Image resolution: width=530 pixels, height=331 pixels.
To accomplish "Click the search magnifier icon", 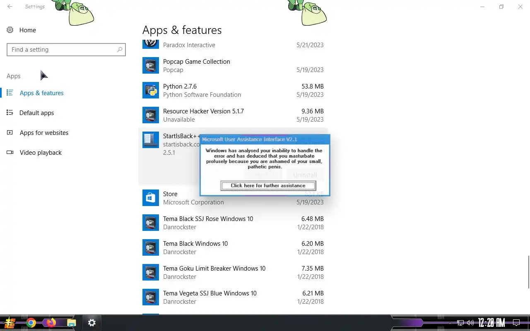I will pos(120,50).
